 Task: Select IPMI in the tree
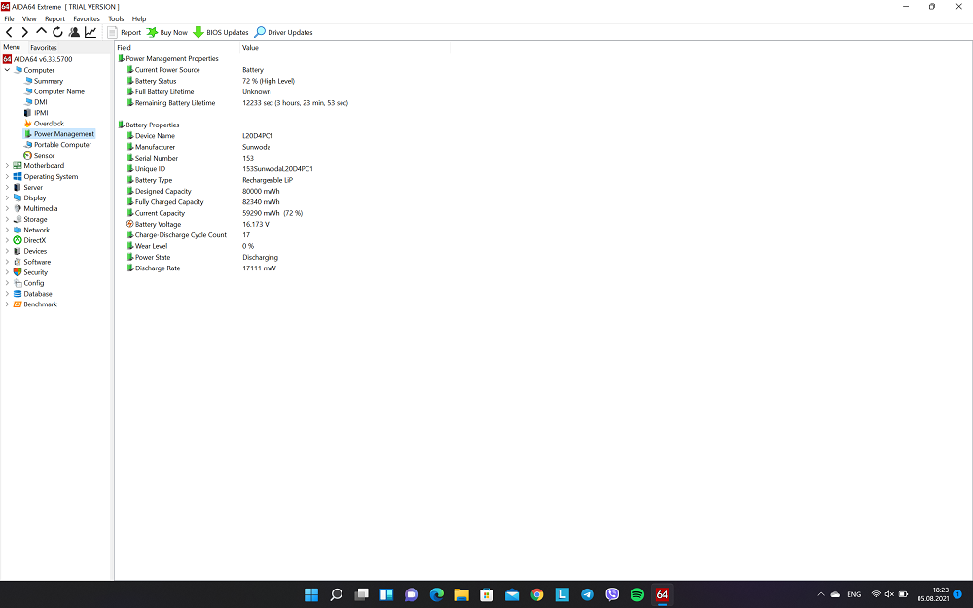click(x=41, y=112)
